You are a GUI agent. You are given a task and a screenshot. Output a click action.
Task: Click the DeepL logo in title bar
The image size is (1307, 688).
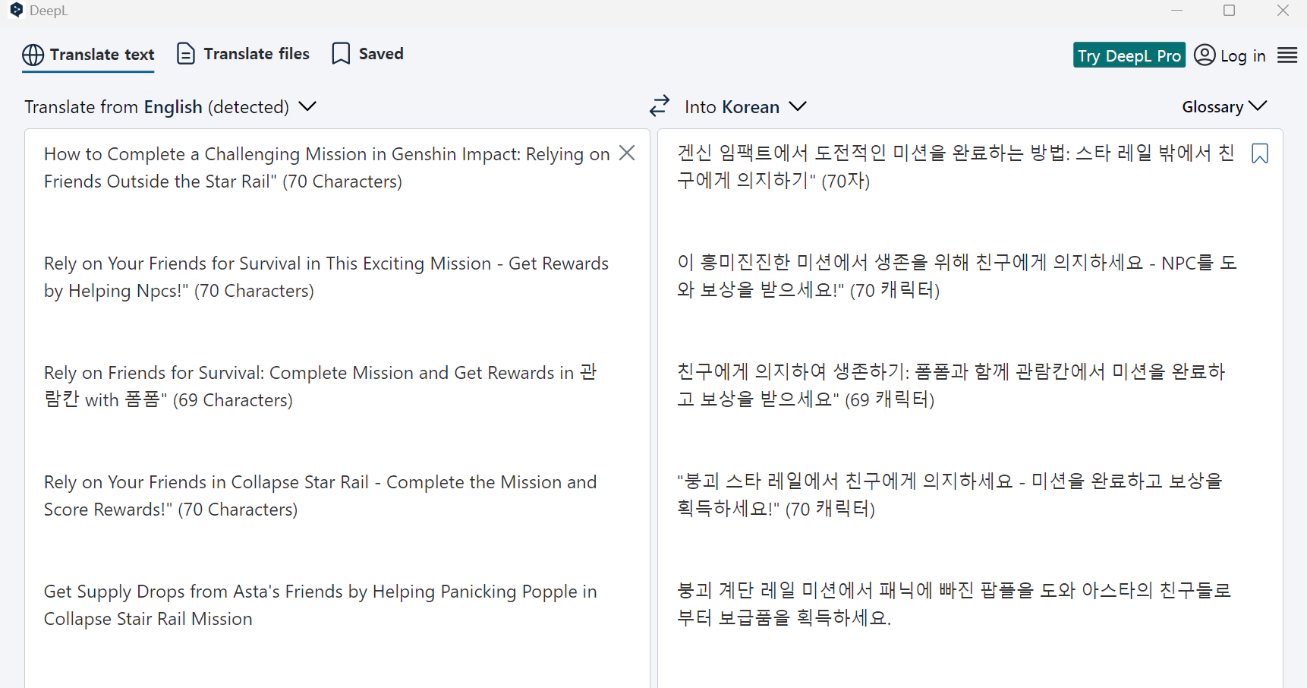pyautogui.click(x=17, y=10)
